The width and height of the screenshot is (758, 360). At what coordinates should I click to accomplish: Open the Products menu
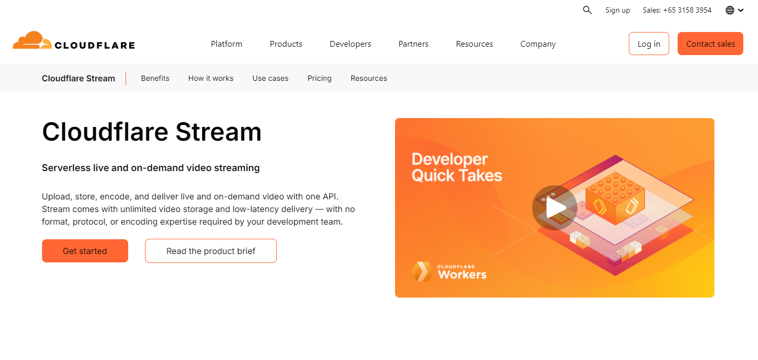click(286, 44)
